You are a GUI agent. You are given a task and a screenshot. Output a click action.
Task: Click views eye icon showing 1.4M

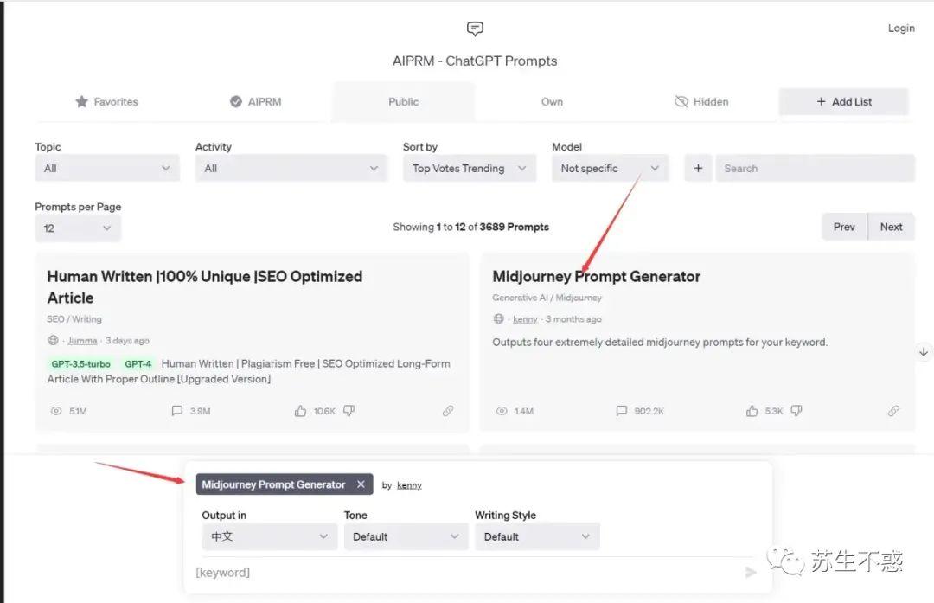pos(502,411)
